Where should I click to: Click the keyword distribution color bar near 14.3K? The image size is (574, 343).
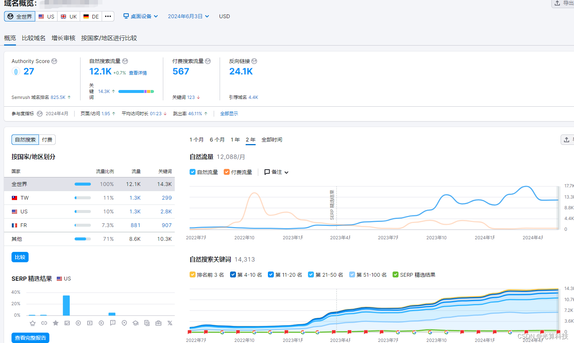[136, 91]
